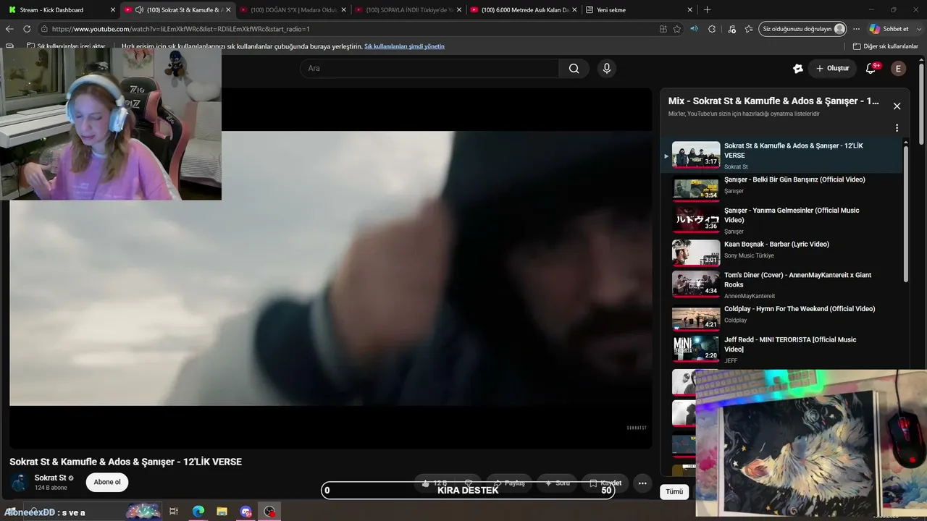Open the 'Diğer sık kullanılanlar' favorites folder
Image resolution: width=927 pixels, height=521 pixels.
click(886, 46)
